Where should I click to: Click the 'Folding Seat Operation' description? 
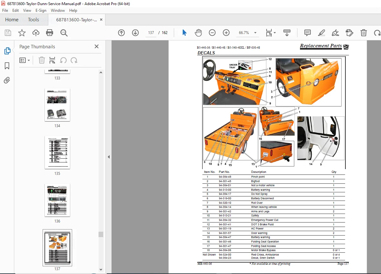click(x=265, y=242)
